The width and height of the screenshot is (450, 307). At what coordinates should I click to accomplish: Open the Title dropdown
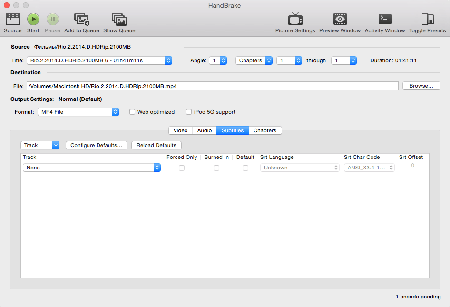(99, 60)
